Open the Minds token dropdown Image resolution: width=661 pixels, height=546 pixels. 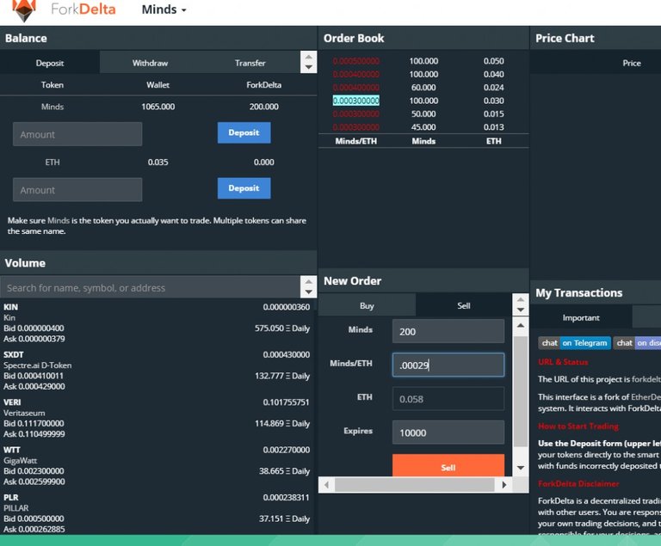point(164,10)
